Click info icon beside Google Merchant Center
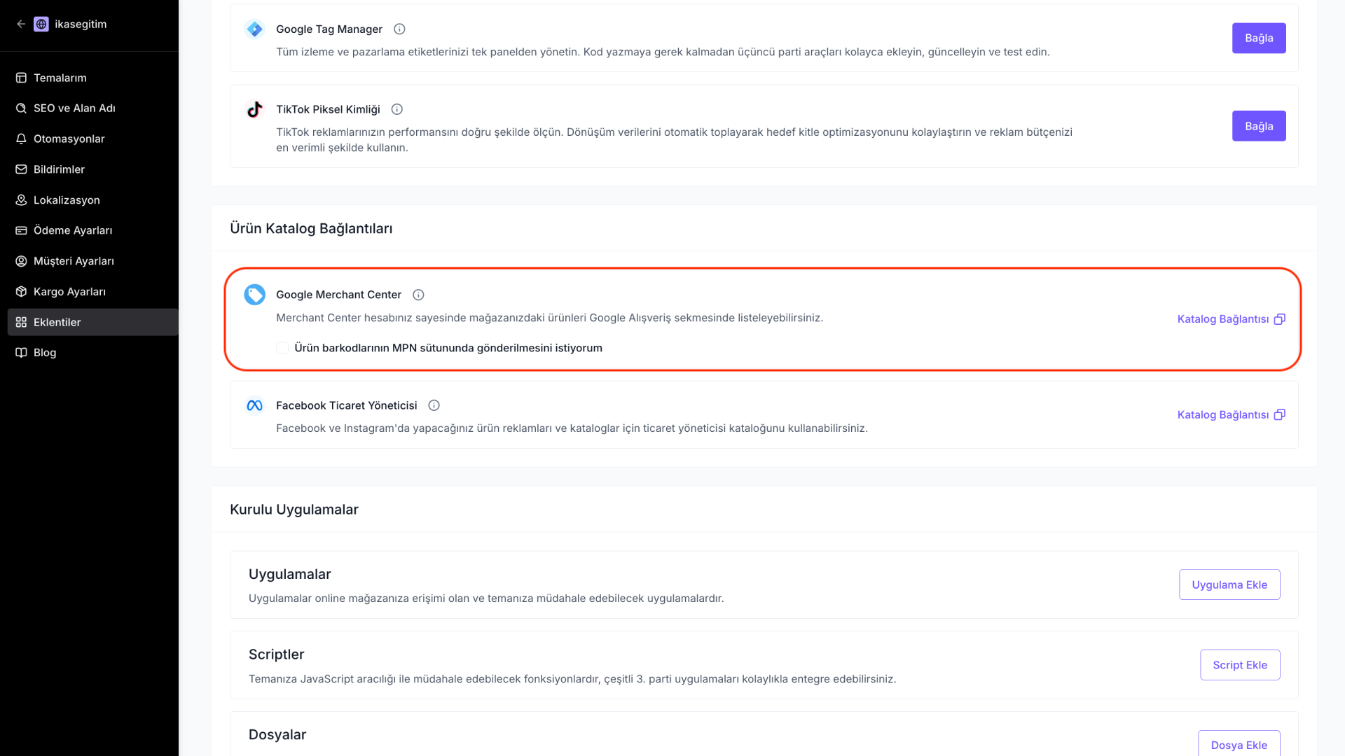Viewport: 1345px width, 756px height. (x=418, y=295)
